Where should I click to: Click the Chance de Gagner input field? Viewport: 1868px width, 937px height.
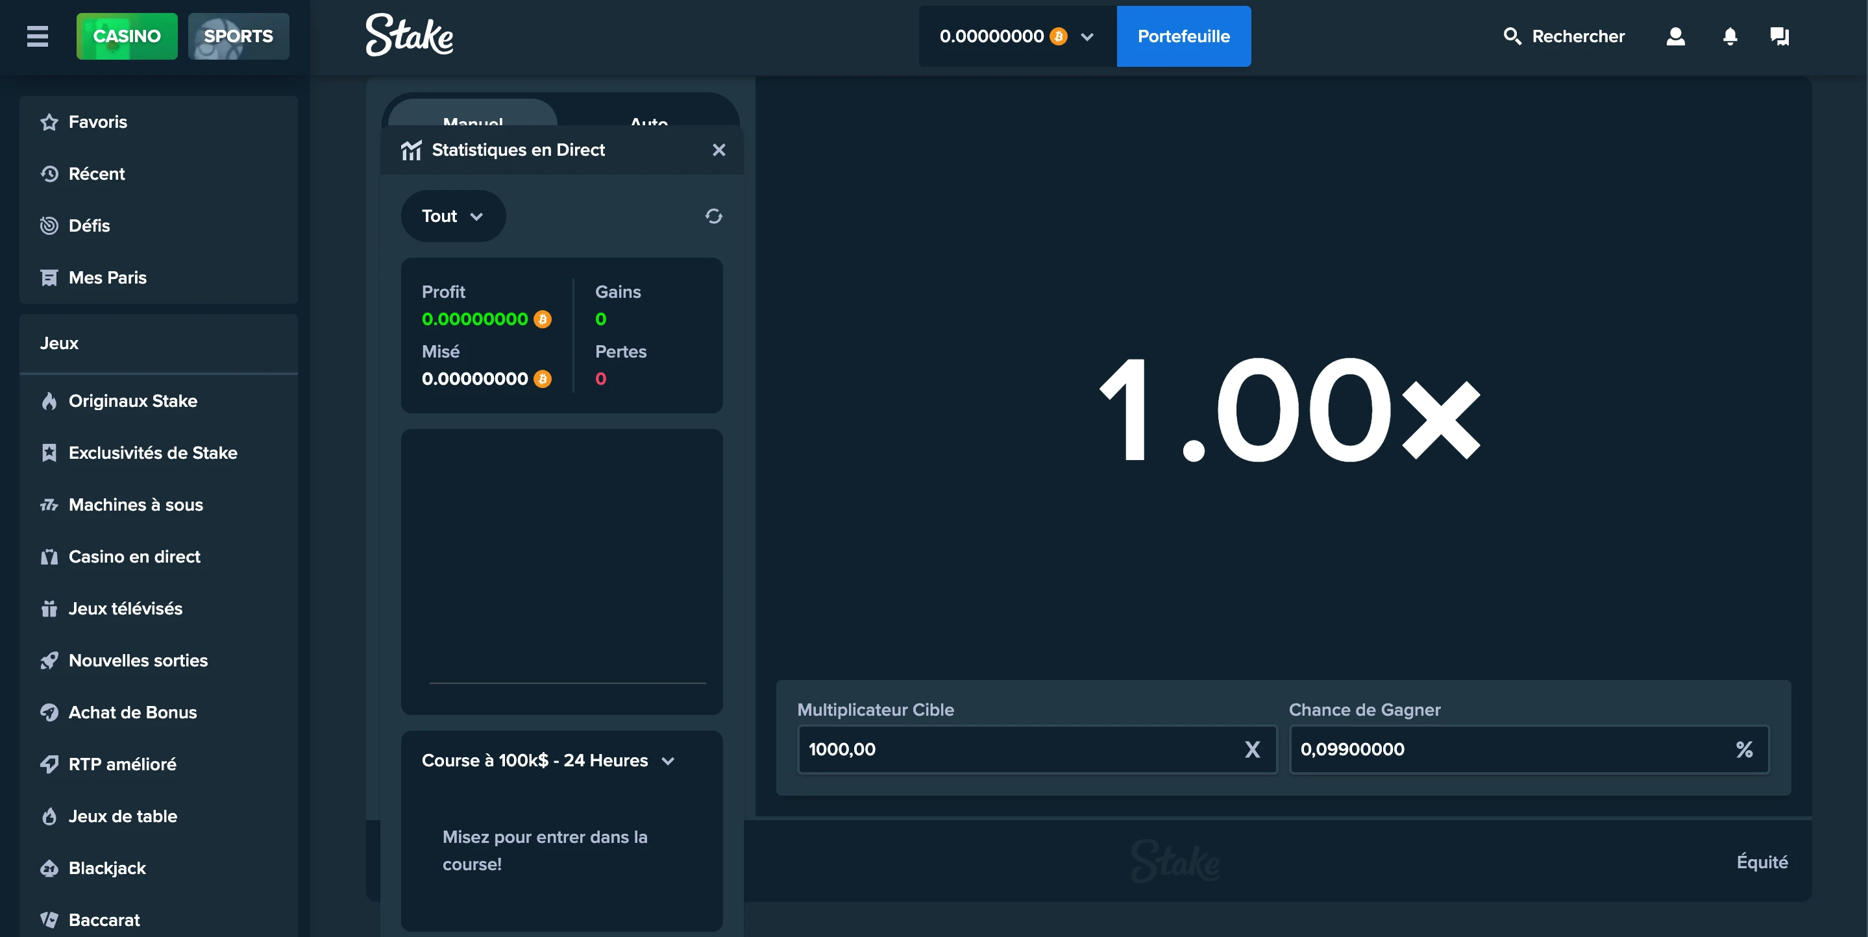[x=1529, y=750]
